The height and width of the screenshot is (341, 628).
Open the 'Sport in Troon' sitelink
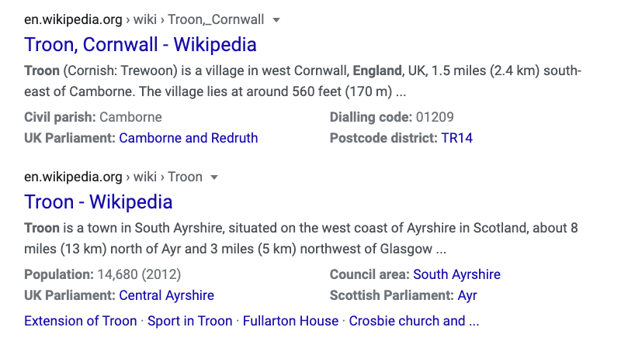(x=189, y=321)
